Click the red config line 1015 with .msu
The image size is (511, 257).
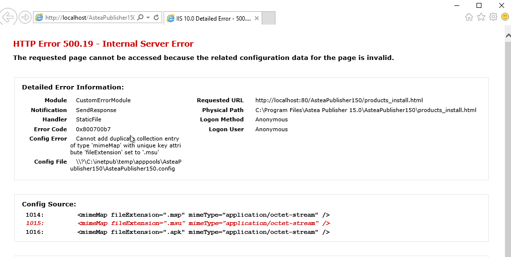point(178,223)
